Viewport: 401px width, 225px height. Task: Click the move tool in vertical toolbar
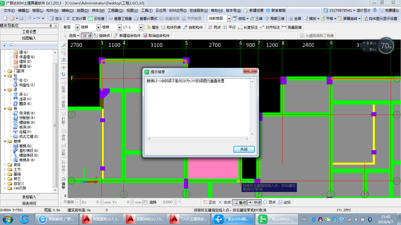point(64,67)
